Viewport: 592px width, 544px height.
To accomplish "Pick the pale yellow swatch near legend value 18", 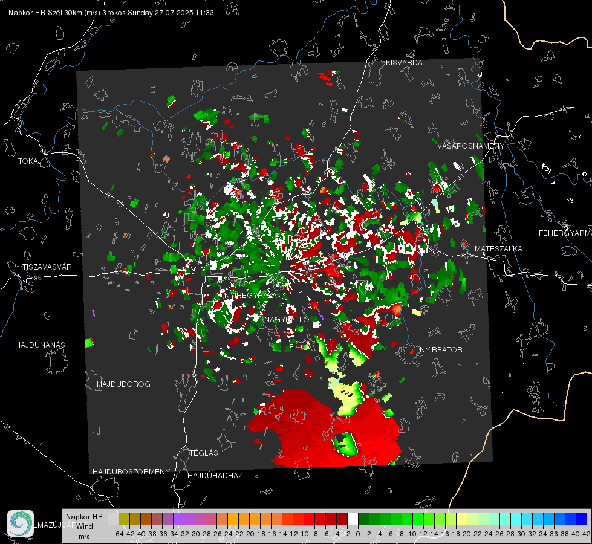I will (x=461, y=519).
